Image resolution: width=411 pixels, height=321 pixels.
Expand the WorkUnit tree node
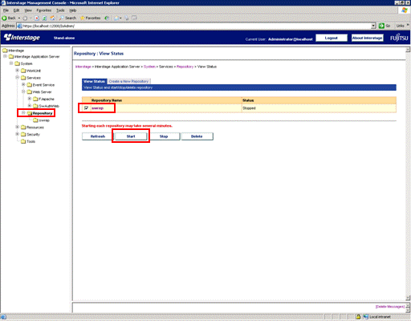pos(17,71)
